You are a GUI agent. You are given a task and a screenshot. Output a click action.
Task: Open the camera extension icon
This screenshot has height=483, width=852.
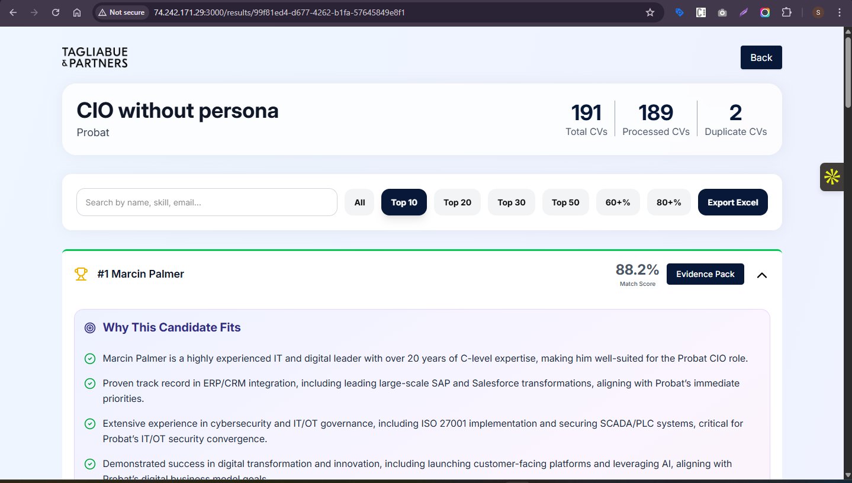point(722,12)
